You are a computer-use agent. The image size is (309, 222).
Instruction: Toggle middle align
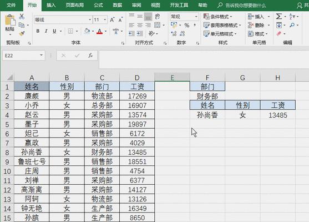[x=140, y=16]
